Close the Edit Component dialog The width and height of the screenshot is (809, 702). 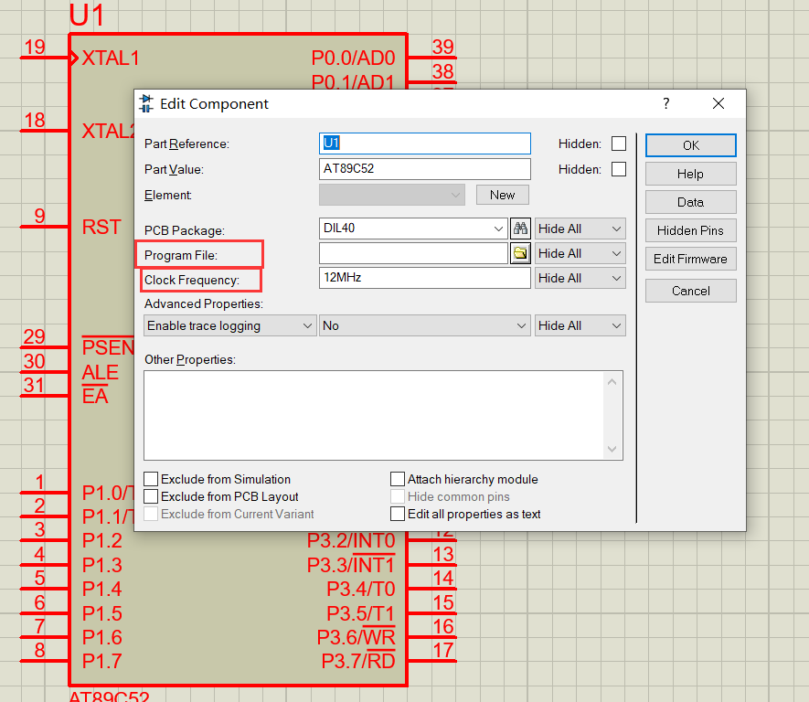pos(719,103)
